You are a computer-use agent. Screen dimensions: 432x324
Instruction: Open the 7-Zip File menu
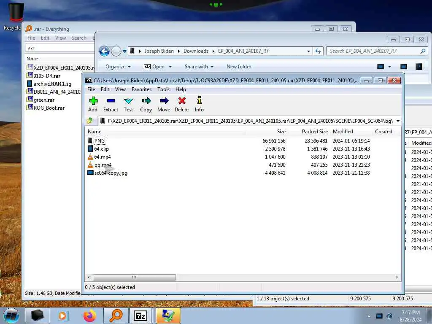tap(91, 89)
